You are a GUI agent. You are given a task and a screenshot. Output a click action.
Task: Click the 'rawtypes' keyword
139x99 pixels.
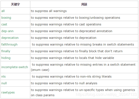pos(8,93)
